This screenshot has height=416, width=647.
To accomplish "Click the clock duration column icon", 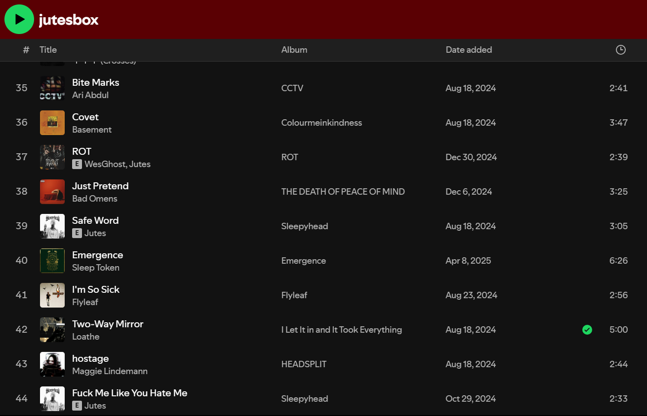I will [620, 50].
